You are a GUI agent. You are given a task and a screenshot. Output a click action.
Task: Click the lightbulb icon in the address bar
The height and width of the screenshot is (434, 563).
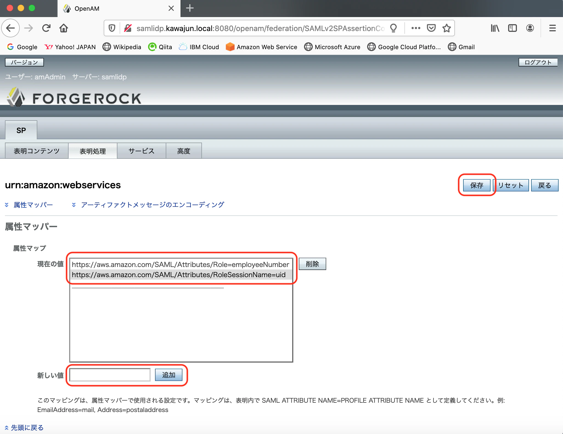[x=393, y=28]
